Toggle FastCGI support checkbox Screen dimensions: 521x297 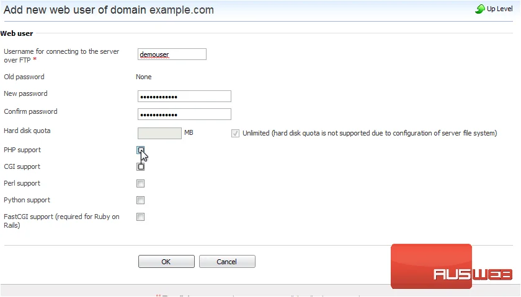[x=141, y=217]
